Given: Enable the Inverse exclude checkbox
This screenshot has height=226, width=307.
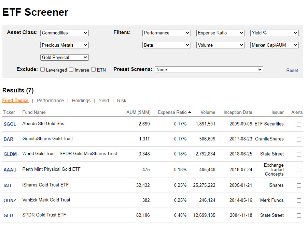Looking at the screenshot, I should click(x=71, y=70).
